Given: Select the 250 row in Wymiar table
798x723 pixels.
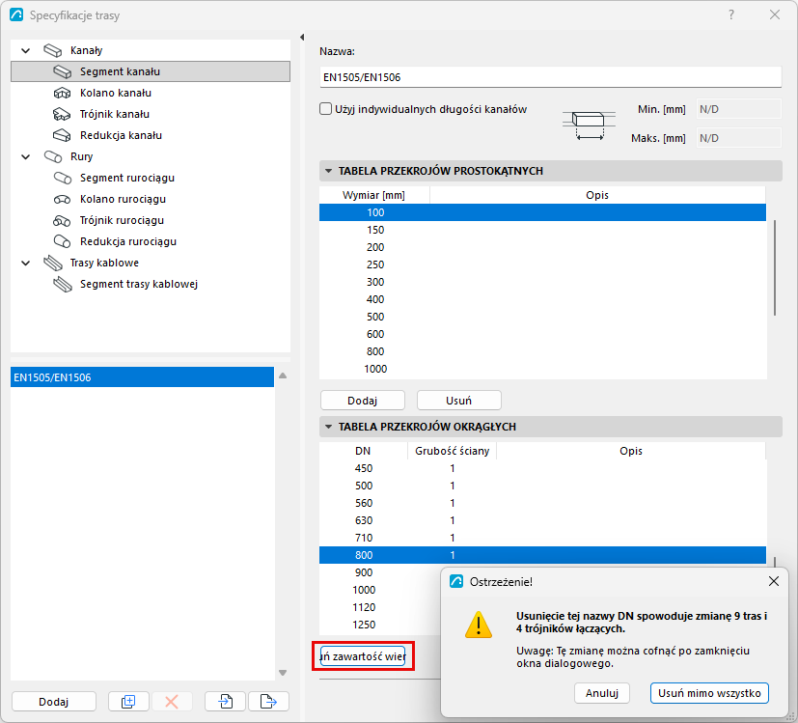Looking at the screenshot, I should click(542, 264).
